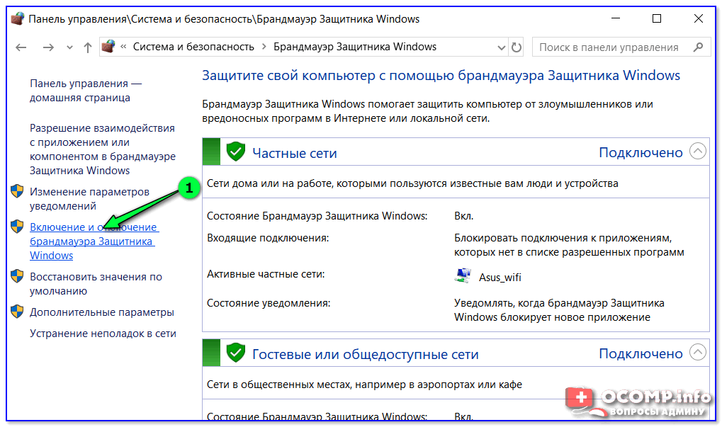Go up one level with the Up arrow

(x=87, y=47)
